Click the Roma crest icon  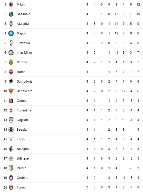point(11,72)
